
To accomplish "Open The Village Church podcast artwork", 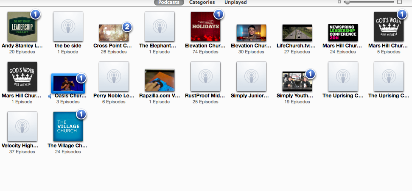I will [68, 127].
